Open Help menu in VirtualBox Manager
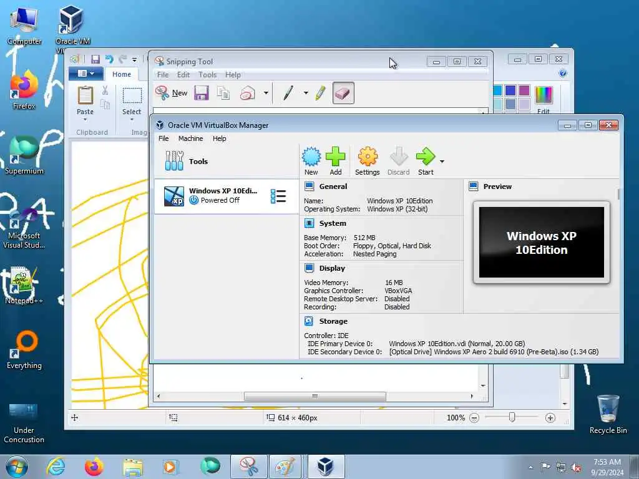The width and height of the screenshot is (639, 479). click(x=219, y=138)
